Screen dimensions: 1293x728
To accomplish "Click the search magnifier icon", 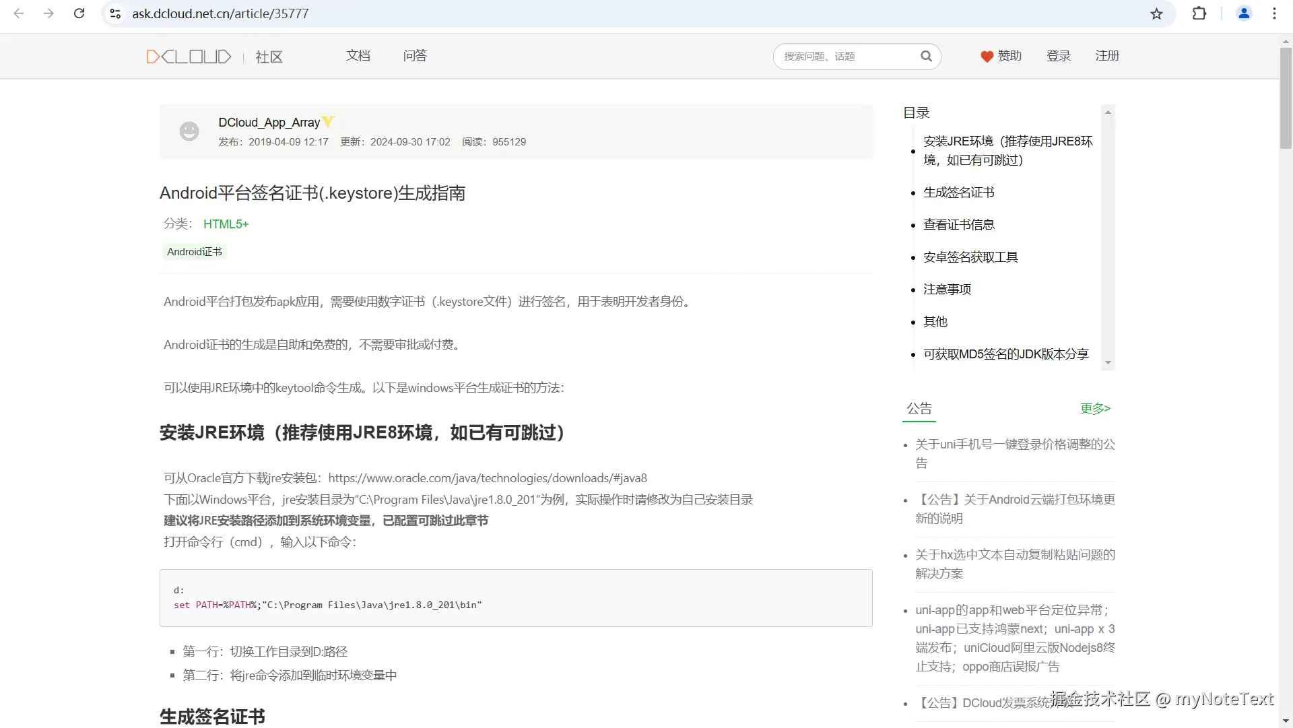I will [927, 57].
